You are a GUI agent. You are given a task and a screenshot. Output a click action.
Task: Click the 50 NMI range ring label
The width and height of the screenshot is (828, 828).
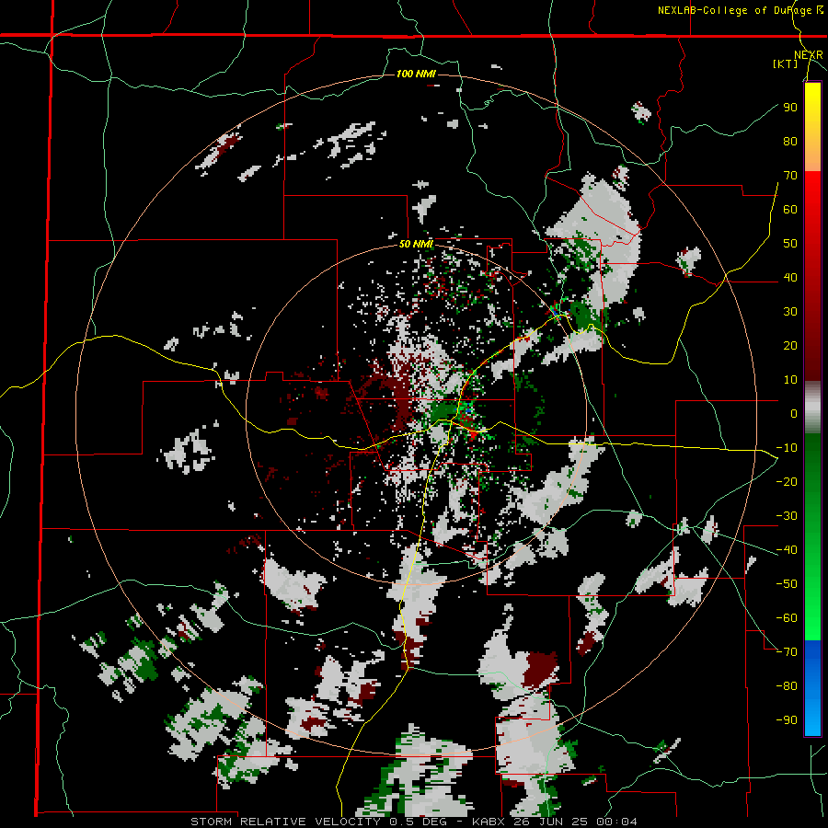[x=416, y=244]
